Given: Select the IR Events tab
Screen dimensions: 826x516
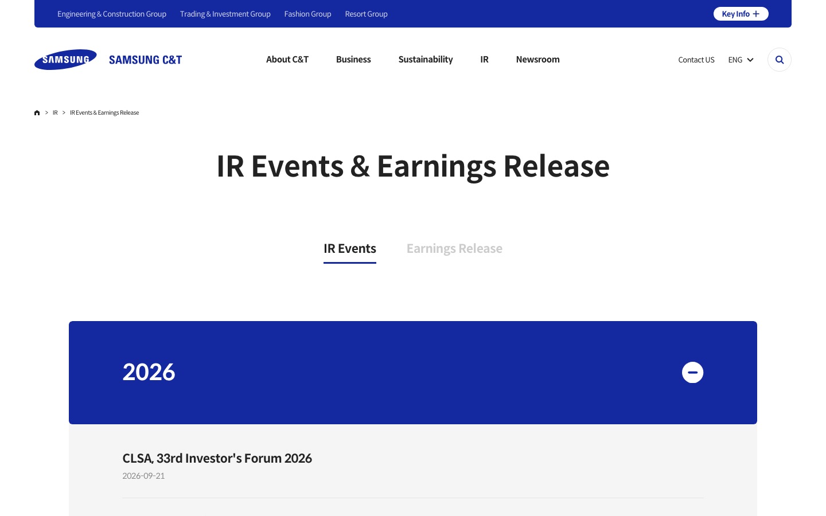Looking at the screenshot, I should (350, 249).
